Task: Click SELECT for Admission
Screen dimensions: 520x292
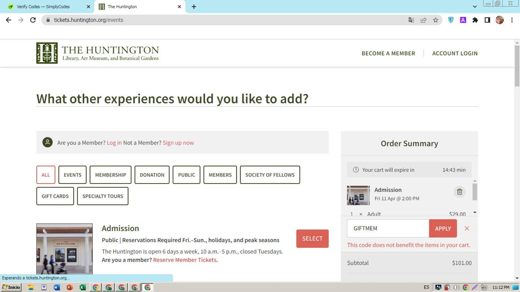Action: point(312,239)
